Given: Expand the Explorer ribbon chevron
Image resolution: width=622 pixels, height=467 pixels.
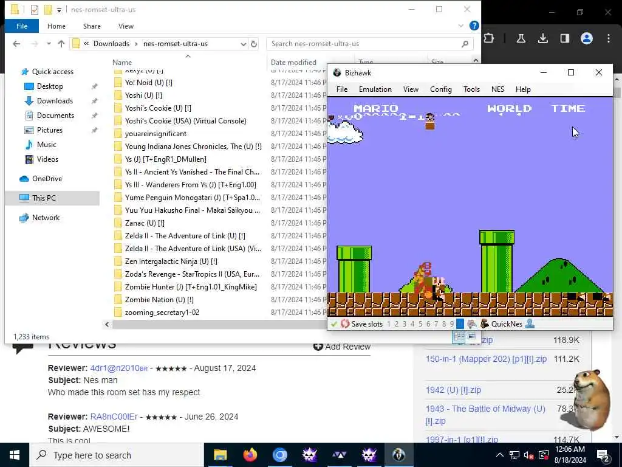Looking at the screenshot, I should 460,26.
